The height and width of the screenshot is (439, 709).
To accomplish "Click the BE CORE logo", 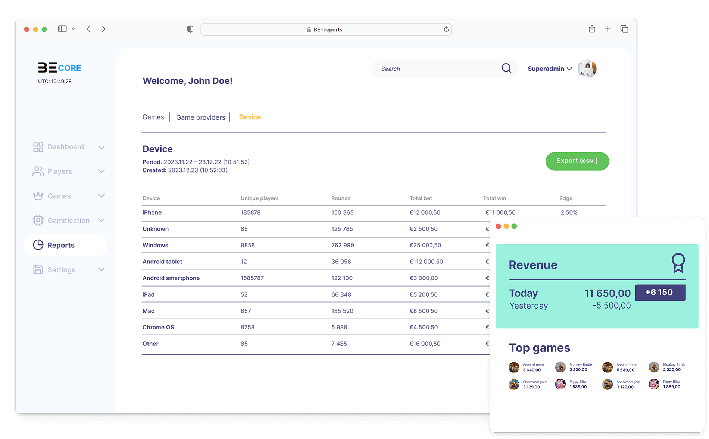I will tap(60, 68).
